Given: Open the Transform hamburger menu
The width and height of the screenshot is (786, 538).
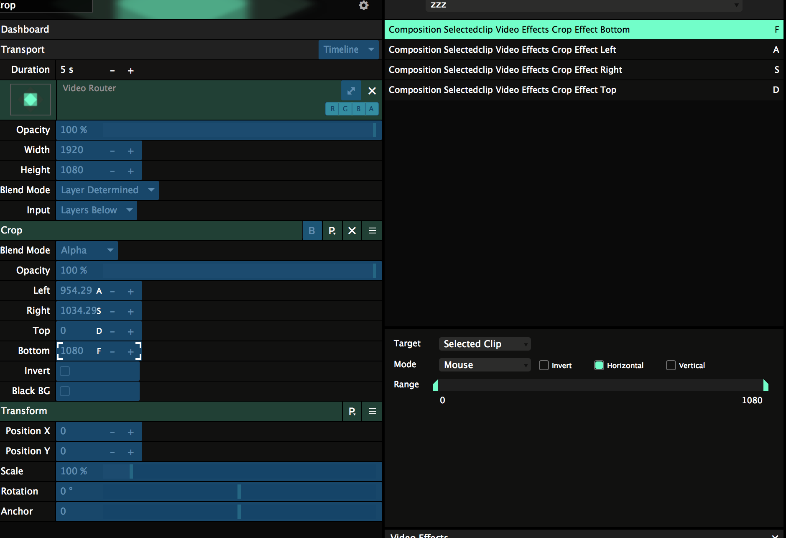Looking at the screenshot, I should [x=373, y=411].
